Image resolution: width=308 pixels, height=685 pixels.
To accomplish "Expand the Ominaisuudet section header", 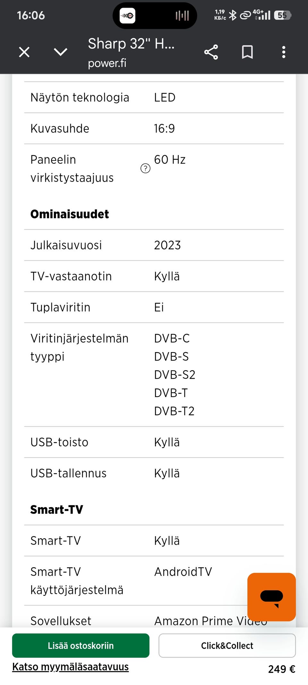I will (70, 214).
